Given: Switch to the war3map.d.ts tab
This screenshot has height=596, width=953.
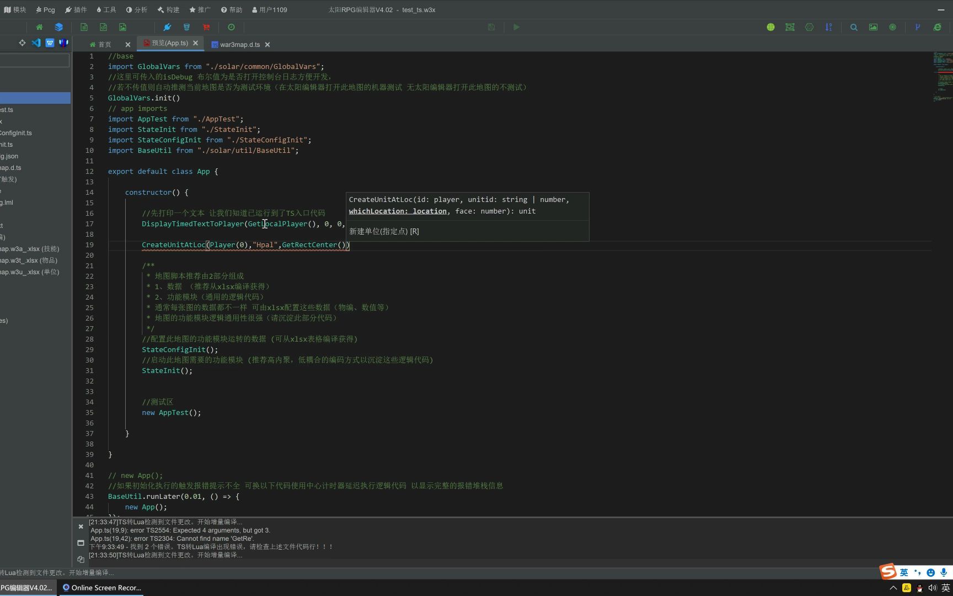Looking at the screenshot, I should [236, 44].
